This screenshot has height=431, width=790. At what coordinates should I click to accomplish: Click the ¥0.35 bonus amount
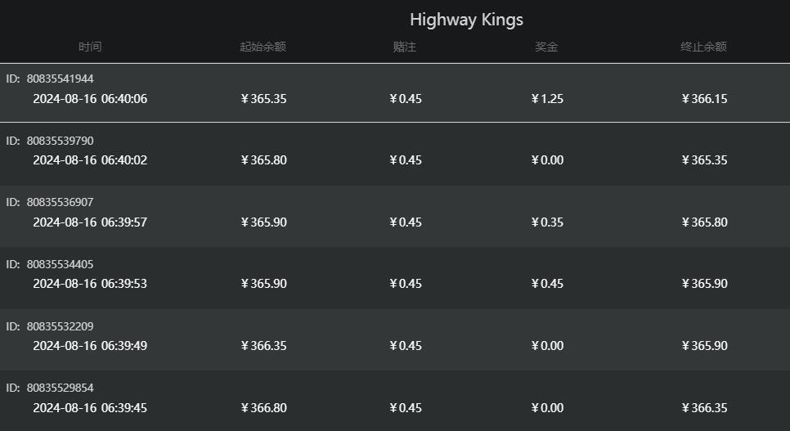[547, 222]
